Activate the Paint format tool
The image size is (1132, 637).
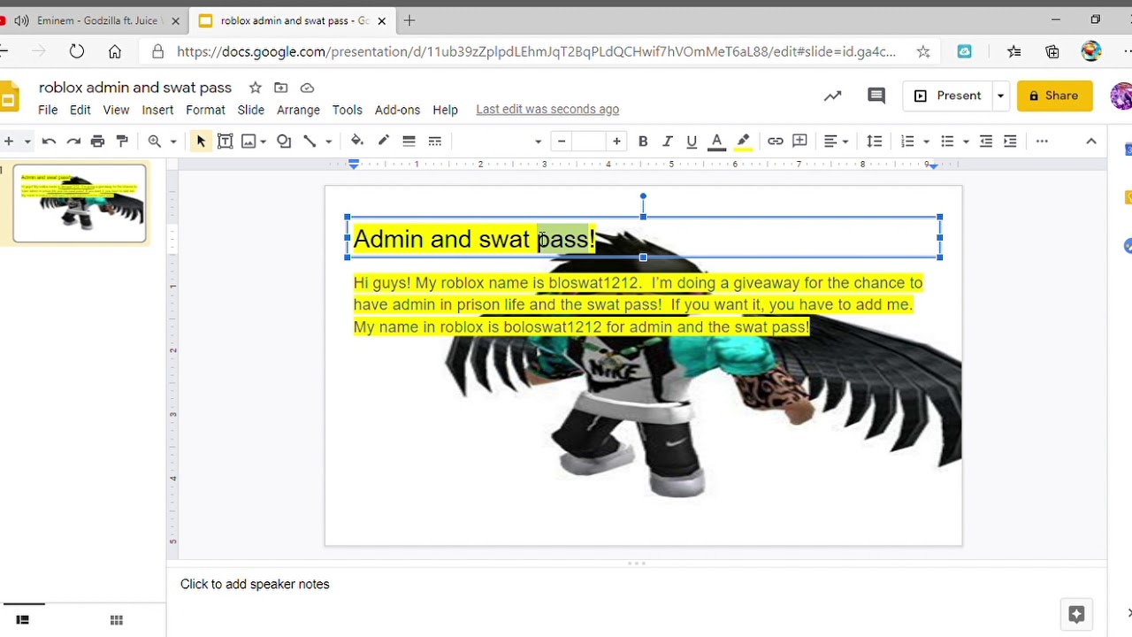coord(122,141)
